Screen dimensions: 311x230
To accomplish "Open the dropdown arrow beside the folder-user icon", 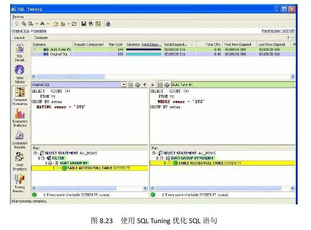I will [x=69, y=24].
